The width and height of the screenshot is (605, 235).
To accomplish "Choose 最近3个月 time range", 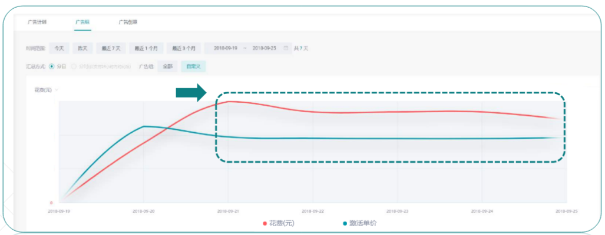I will tap(184, 48).
